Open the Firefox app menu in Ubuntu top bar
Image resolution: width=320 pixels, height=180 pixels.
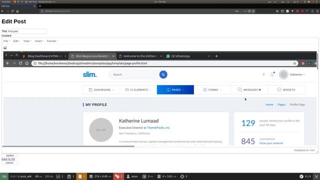pyautogui.click(x=40, y=2)
